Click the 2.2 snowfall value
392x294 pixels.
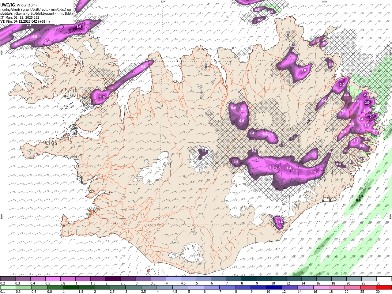tap(366, 95)
